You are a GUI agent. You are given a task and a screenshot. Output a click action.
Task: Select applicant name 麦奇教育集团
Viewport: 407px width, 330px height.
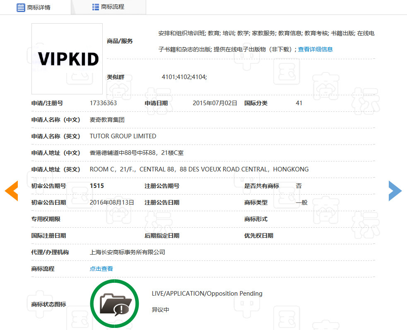tap(107, 120)
